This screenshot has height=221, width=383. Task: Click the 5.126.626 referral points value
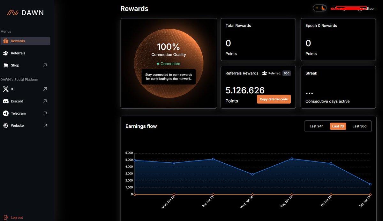(x=245, y=90)
